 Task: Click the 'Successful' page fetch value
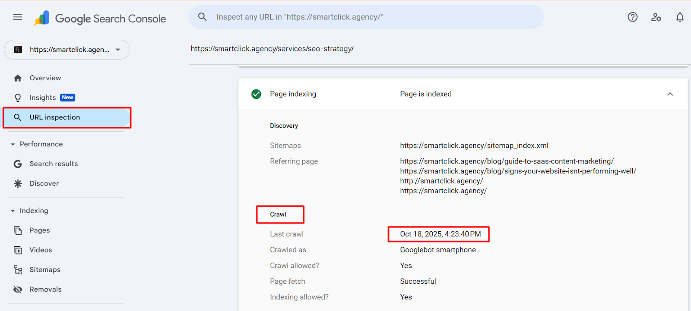[418, 282]
